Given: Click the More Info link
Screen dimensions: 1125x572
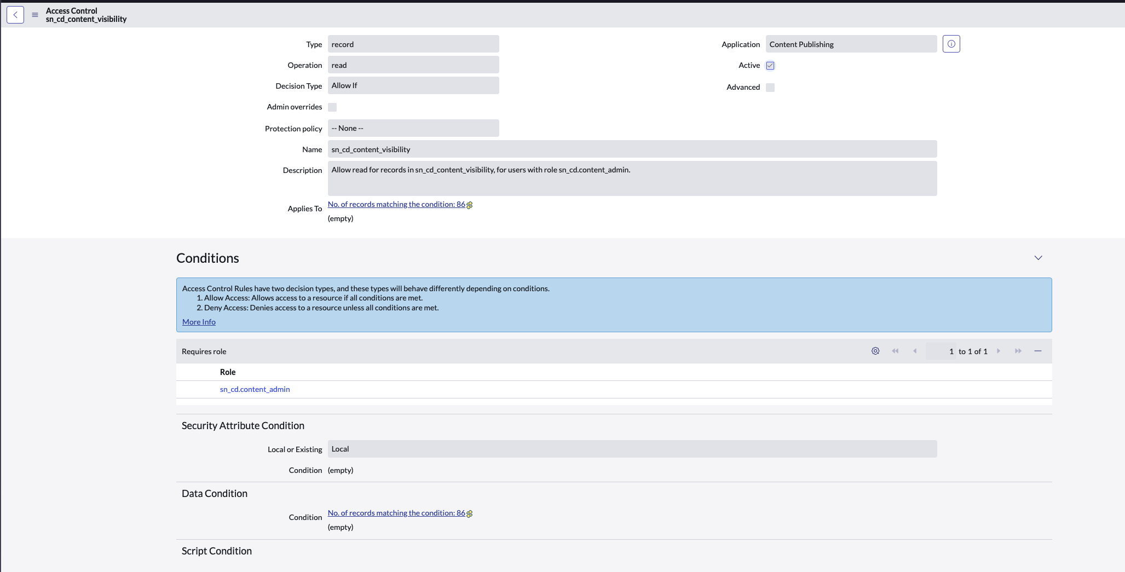Looking at the screenshot, I should click(x=198, y=321).
